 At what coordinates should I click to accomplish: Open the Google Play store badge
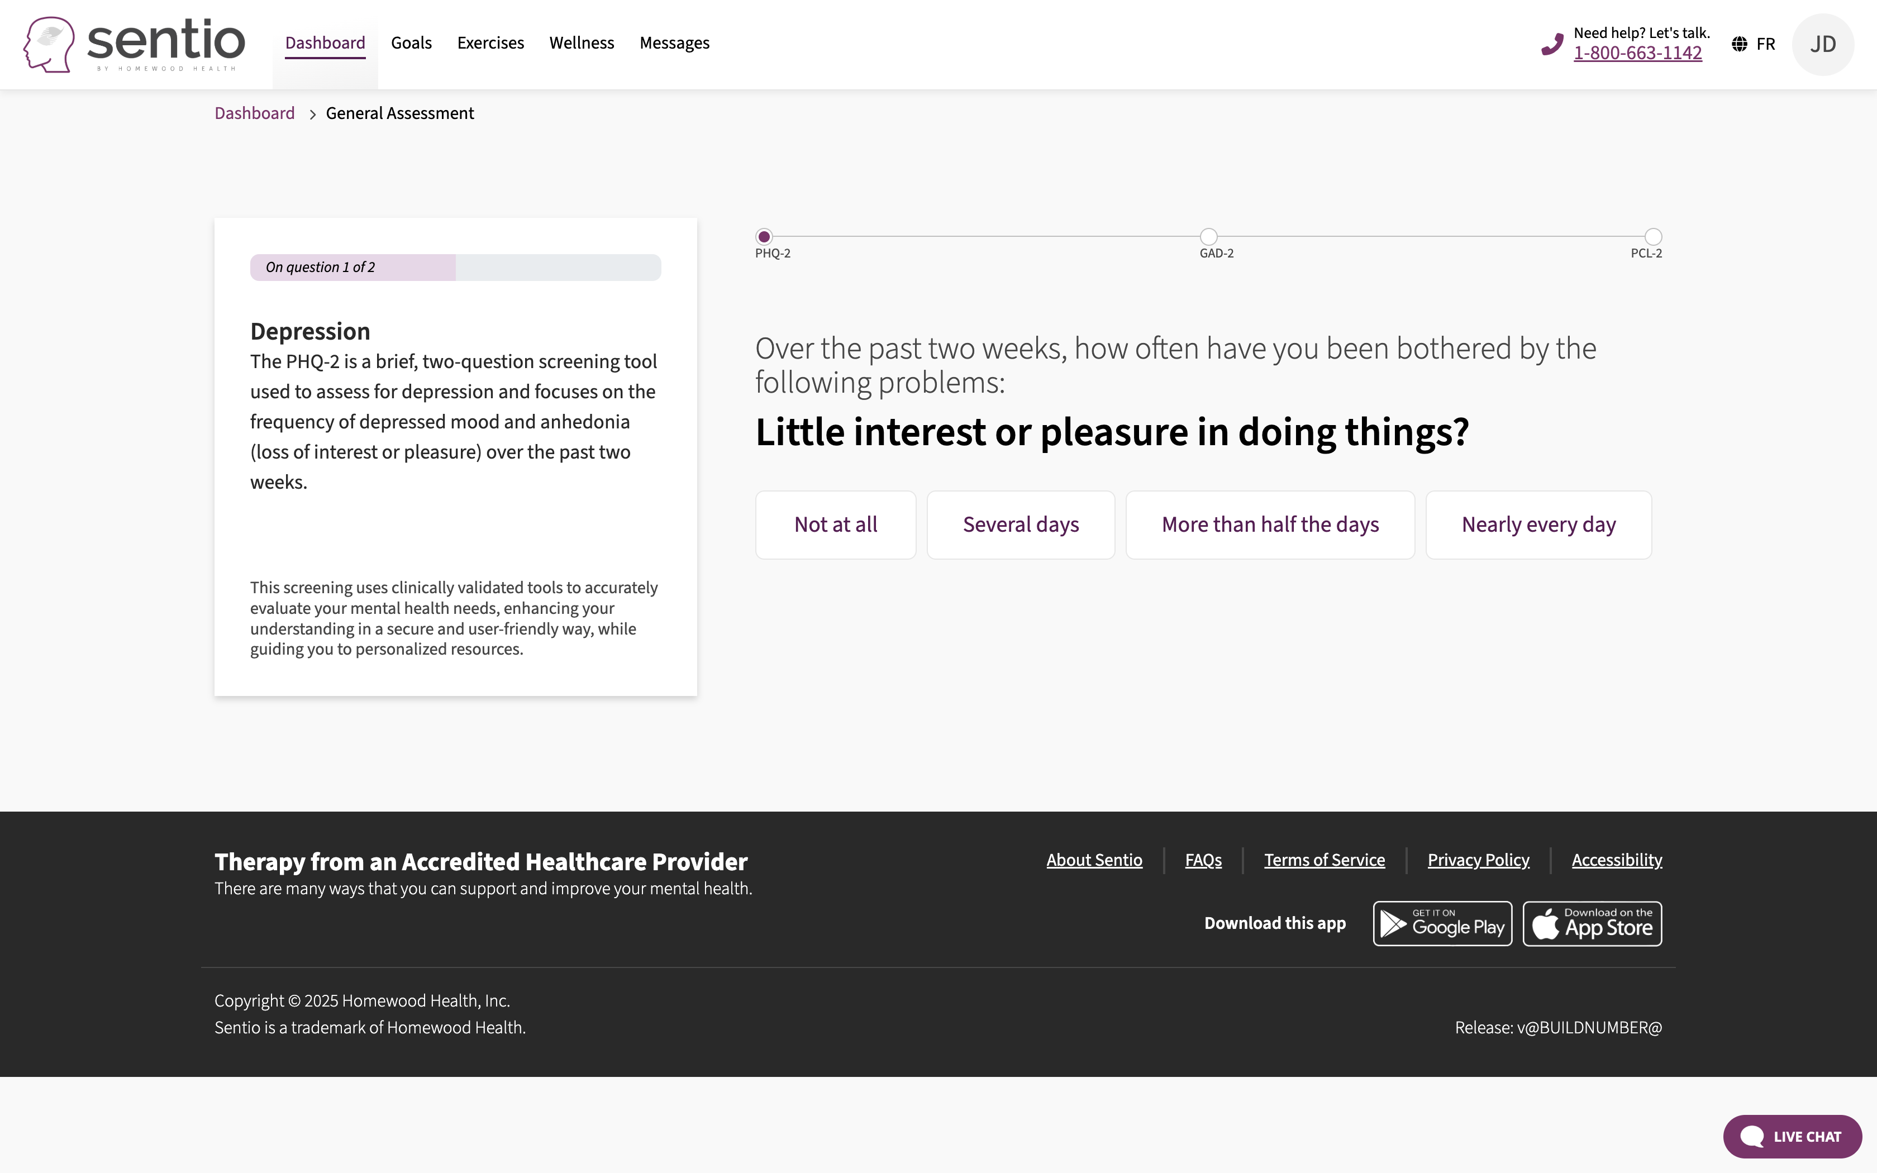(1442, 923)
